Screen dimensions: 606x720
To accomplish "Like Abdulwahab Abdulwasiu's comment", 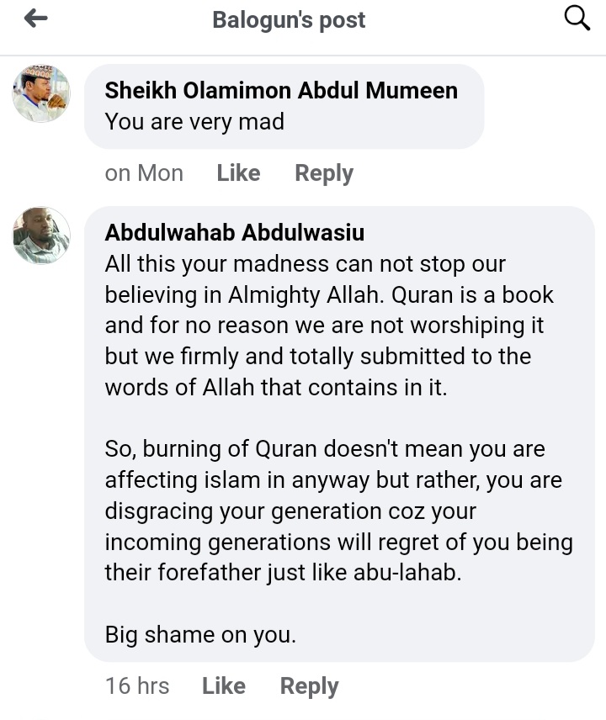I will [x=223, y=686].
